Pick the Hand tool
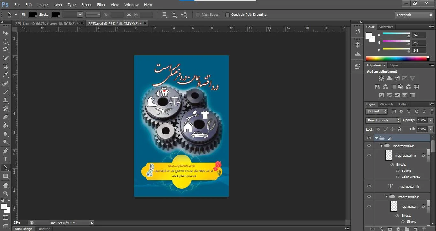The image size is (436, 231). point(5,185)
